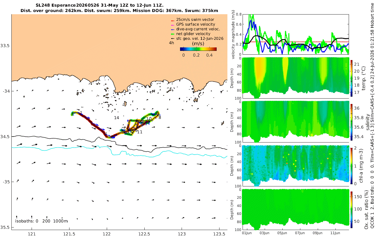
Task: Click waypoint label '11' on the glider track
Action: click(x=140, y=132)
